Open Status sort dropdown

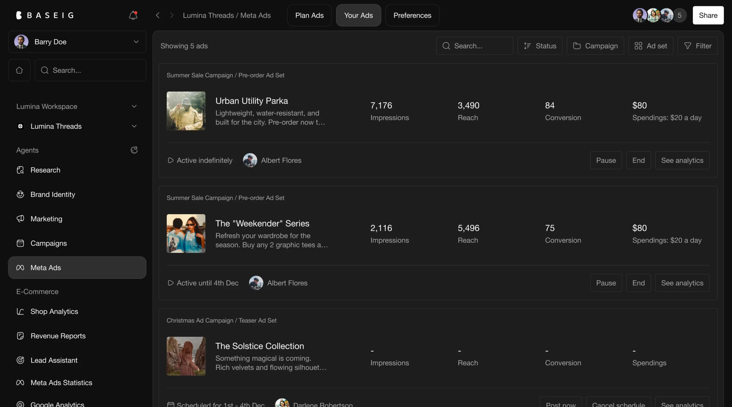540,46
